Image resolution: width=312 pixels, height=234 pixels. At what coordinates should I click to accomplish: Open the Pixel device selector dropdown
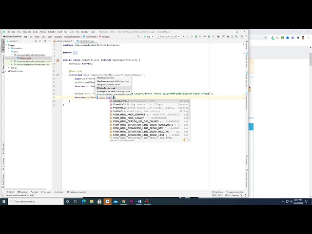point(168,37)
